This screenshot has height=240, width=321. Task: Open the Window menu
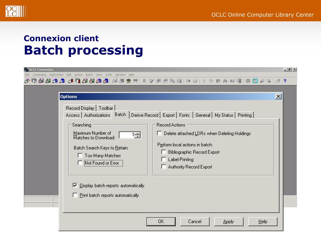click(120, 75)
